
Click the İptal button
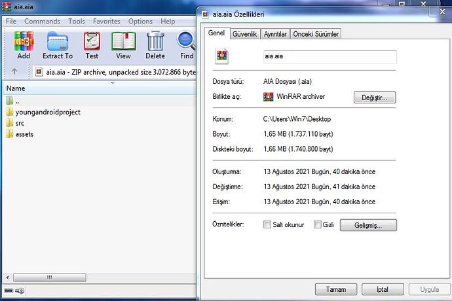[383, 289]
